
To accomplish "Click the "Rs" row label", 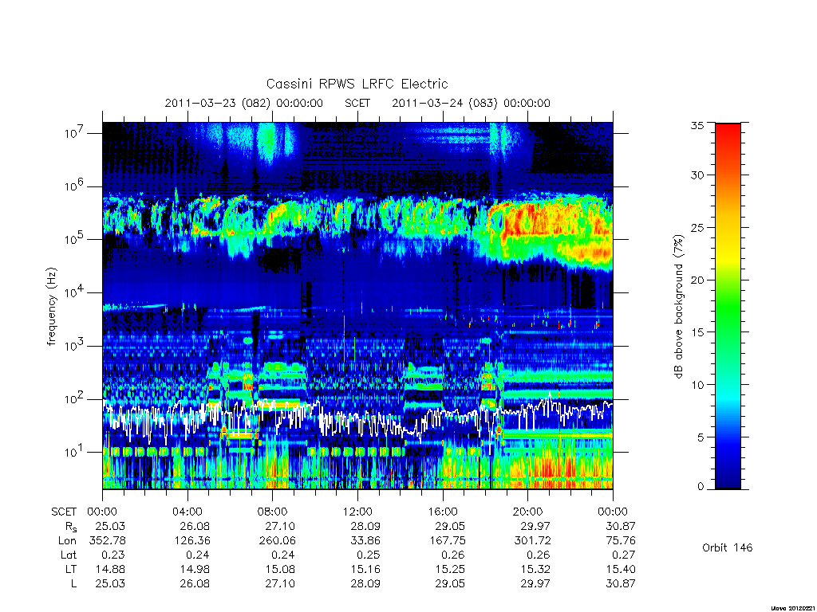I will [70, 527].
